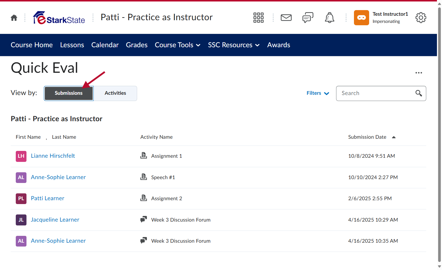442x270 pixels.
Task: Open Course Home in navbar
Action: click(x=32, y=45)
